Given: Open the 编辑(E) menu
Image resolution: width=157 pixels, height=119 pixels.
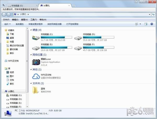Looking at the screenshot, I should 15,20.
